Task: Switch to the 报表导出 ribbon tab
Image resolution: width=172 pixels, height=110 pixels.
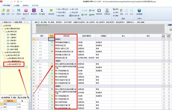Action: (26, 5)
